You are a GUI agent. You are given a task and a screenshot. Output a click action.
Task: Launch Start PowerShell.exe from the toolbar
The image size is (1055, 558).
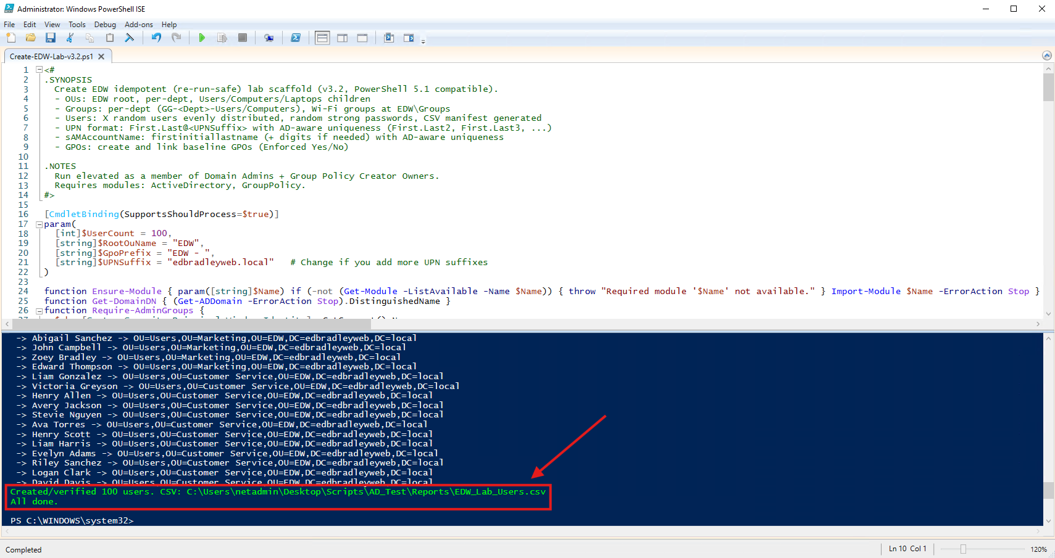pos(296,38)
